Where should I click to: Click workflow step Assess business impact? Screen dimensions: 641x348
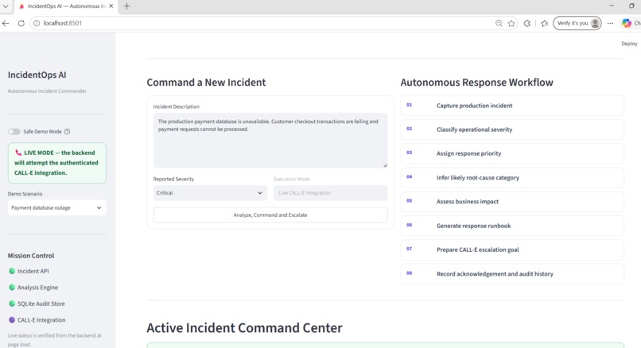(x=512, y=201)
